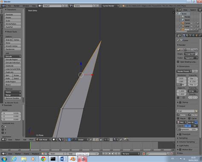Click the auto keyframe record button
Viewport: 202px width, 162px height.
[x=144, y=153]
